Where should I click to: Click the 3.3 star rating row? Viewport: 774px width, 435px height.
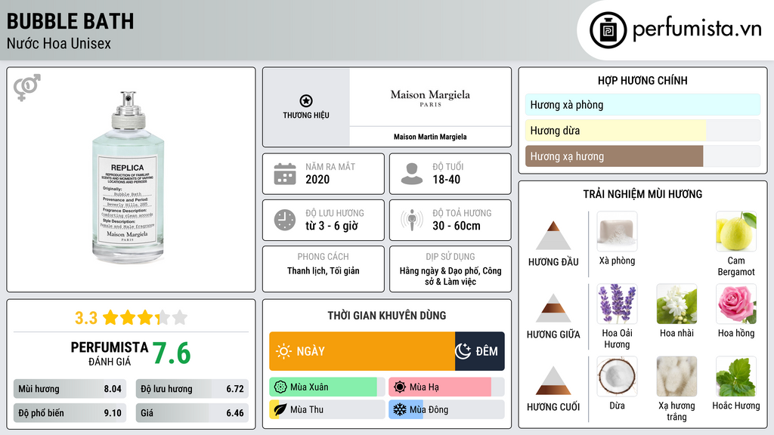(131, 317)
